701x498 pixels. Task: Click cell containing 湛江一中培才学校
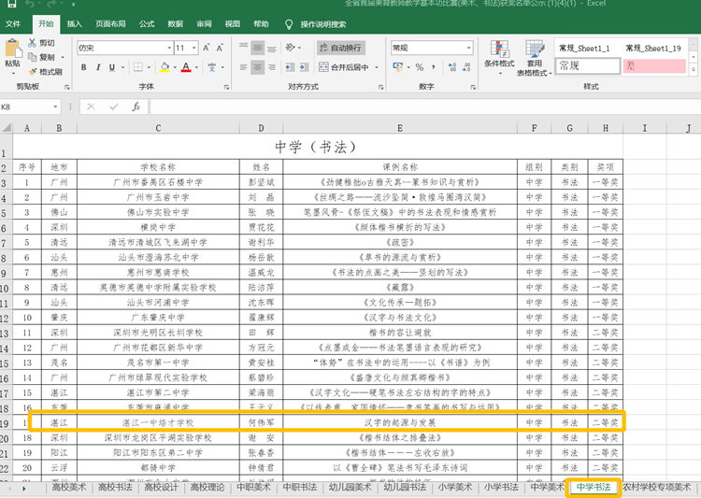(158, 422)
